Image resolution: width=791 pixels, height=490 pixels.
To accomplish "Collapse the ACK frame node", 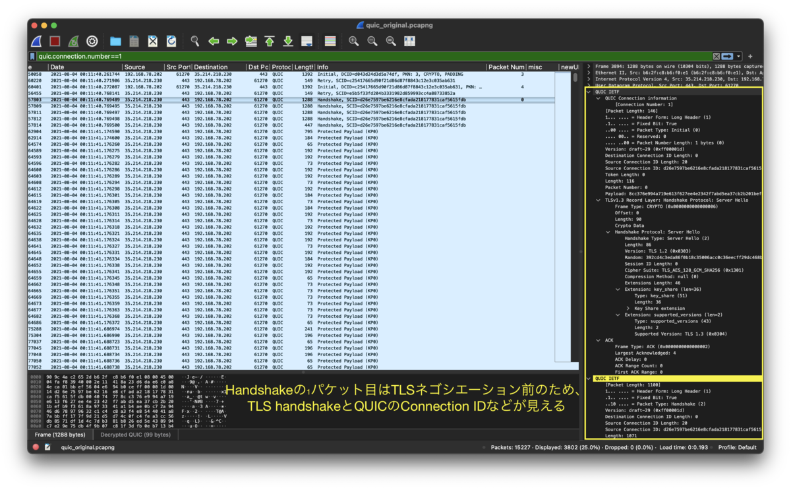I will (x=599, y=340).
